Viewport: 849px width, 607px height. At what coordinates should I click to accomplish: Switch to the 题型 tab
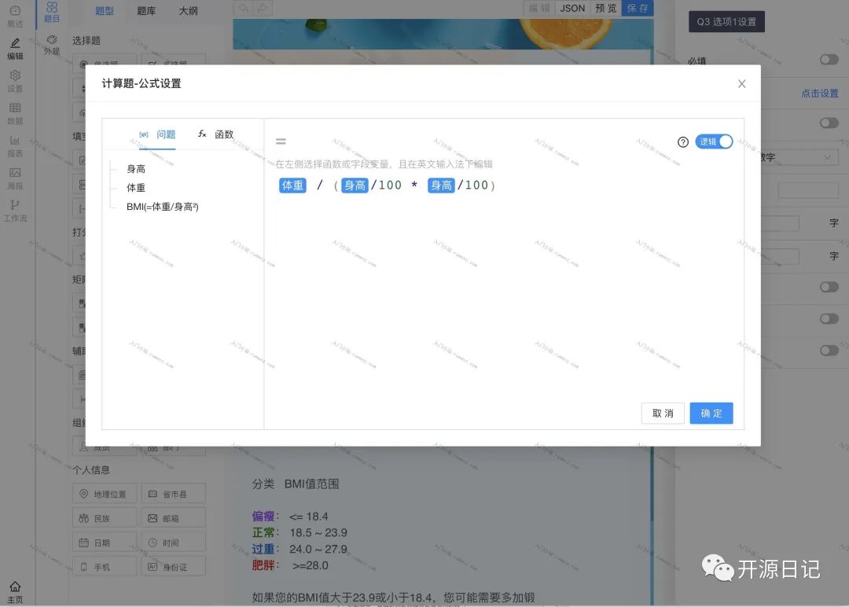pyautogui.click(x=105, y=11)
